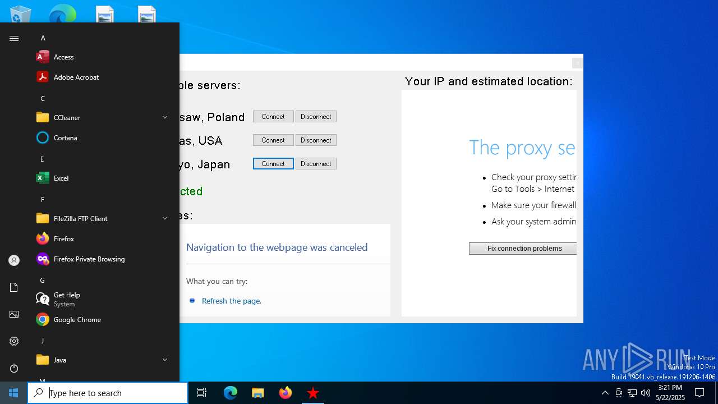Viewport: 718px width, 404px height.
Task: Connect to the Japan server
Action: [273, 164]
